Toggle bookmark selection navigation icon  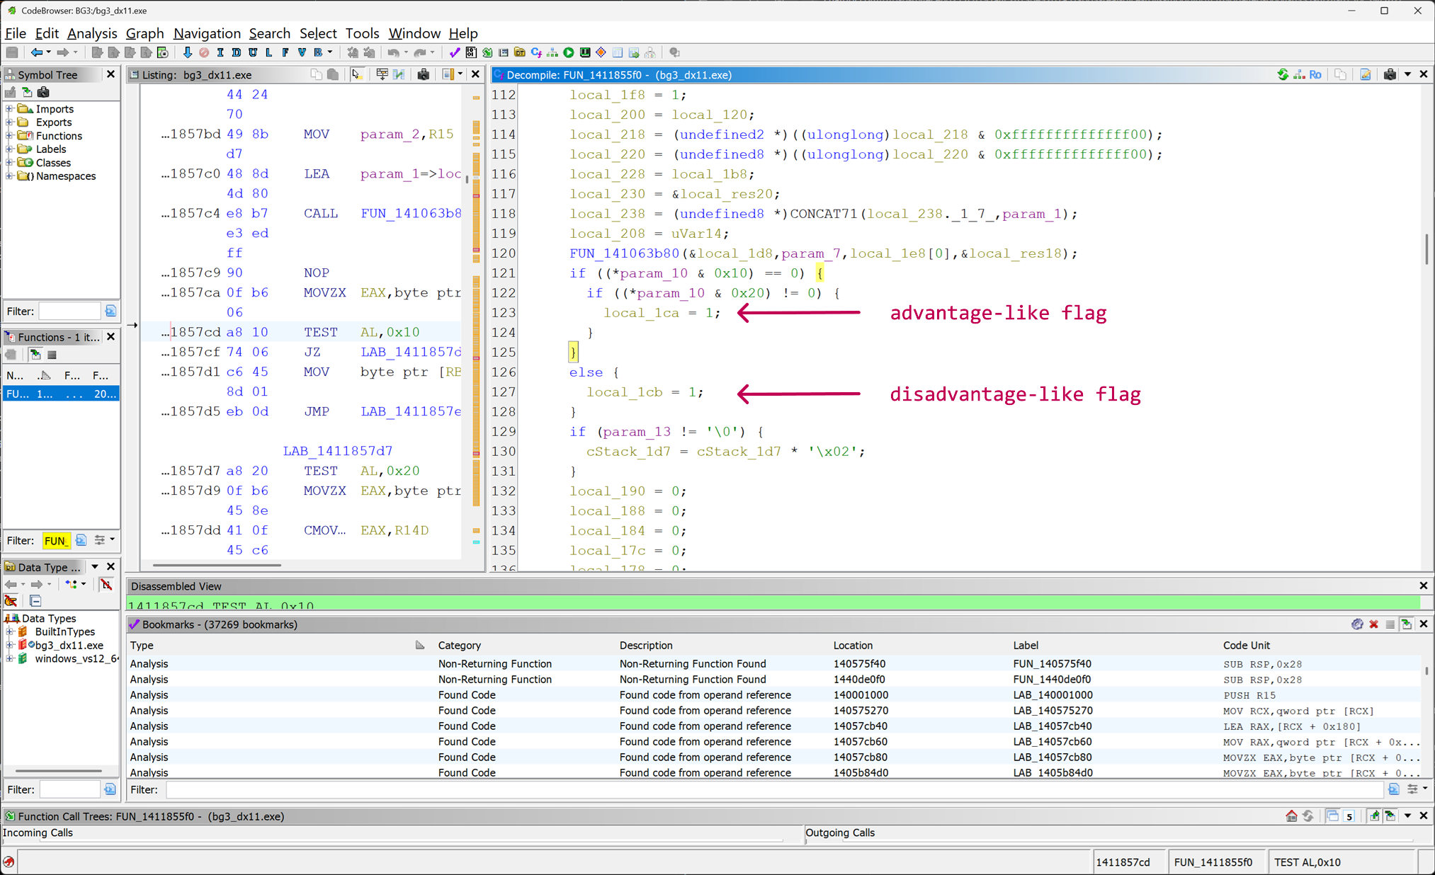pos(1407,624)
